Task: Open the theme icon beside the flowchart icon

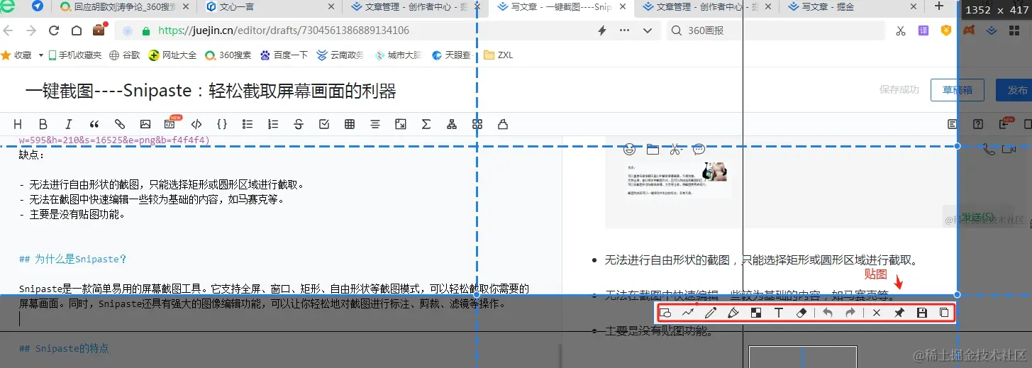Action: pos(477,124)
